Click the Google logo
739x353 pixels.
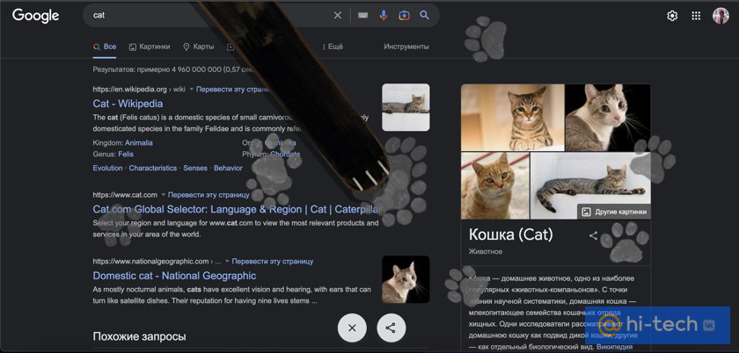pyautogui.click(x=36, y=15)
